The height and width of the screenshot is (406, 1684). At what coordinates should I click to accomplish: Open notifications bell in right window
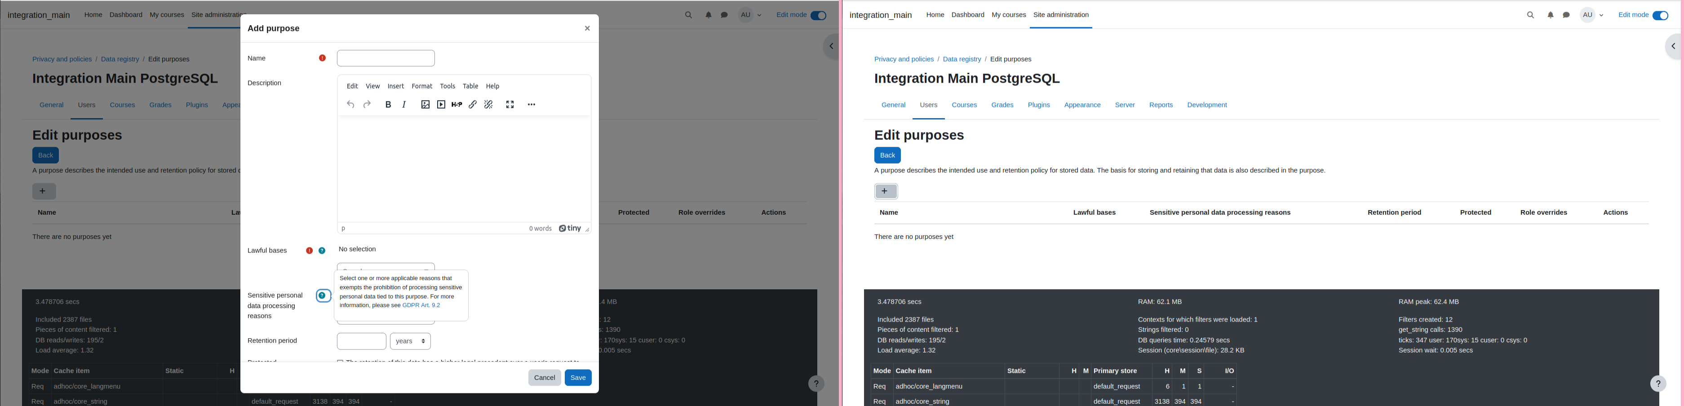tap(1550, 15)
